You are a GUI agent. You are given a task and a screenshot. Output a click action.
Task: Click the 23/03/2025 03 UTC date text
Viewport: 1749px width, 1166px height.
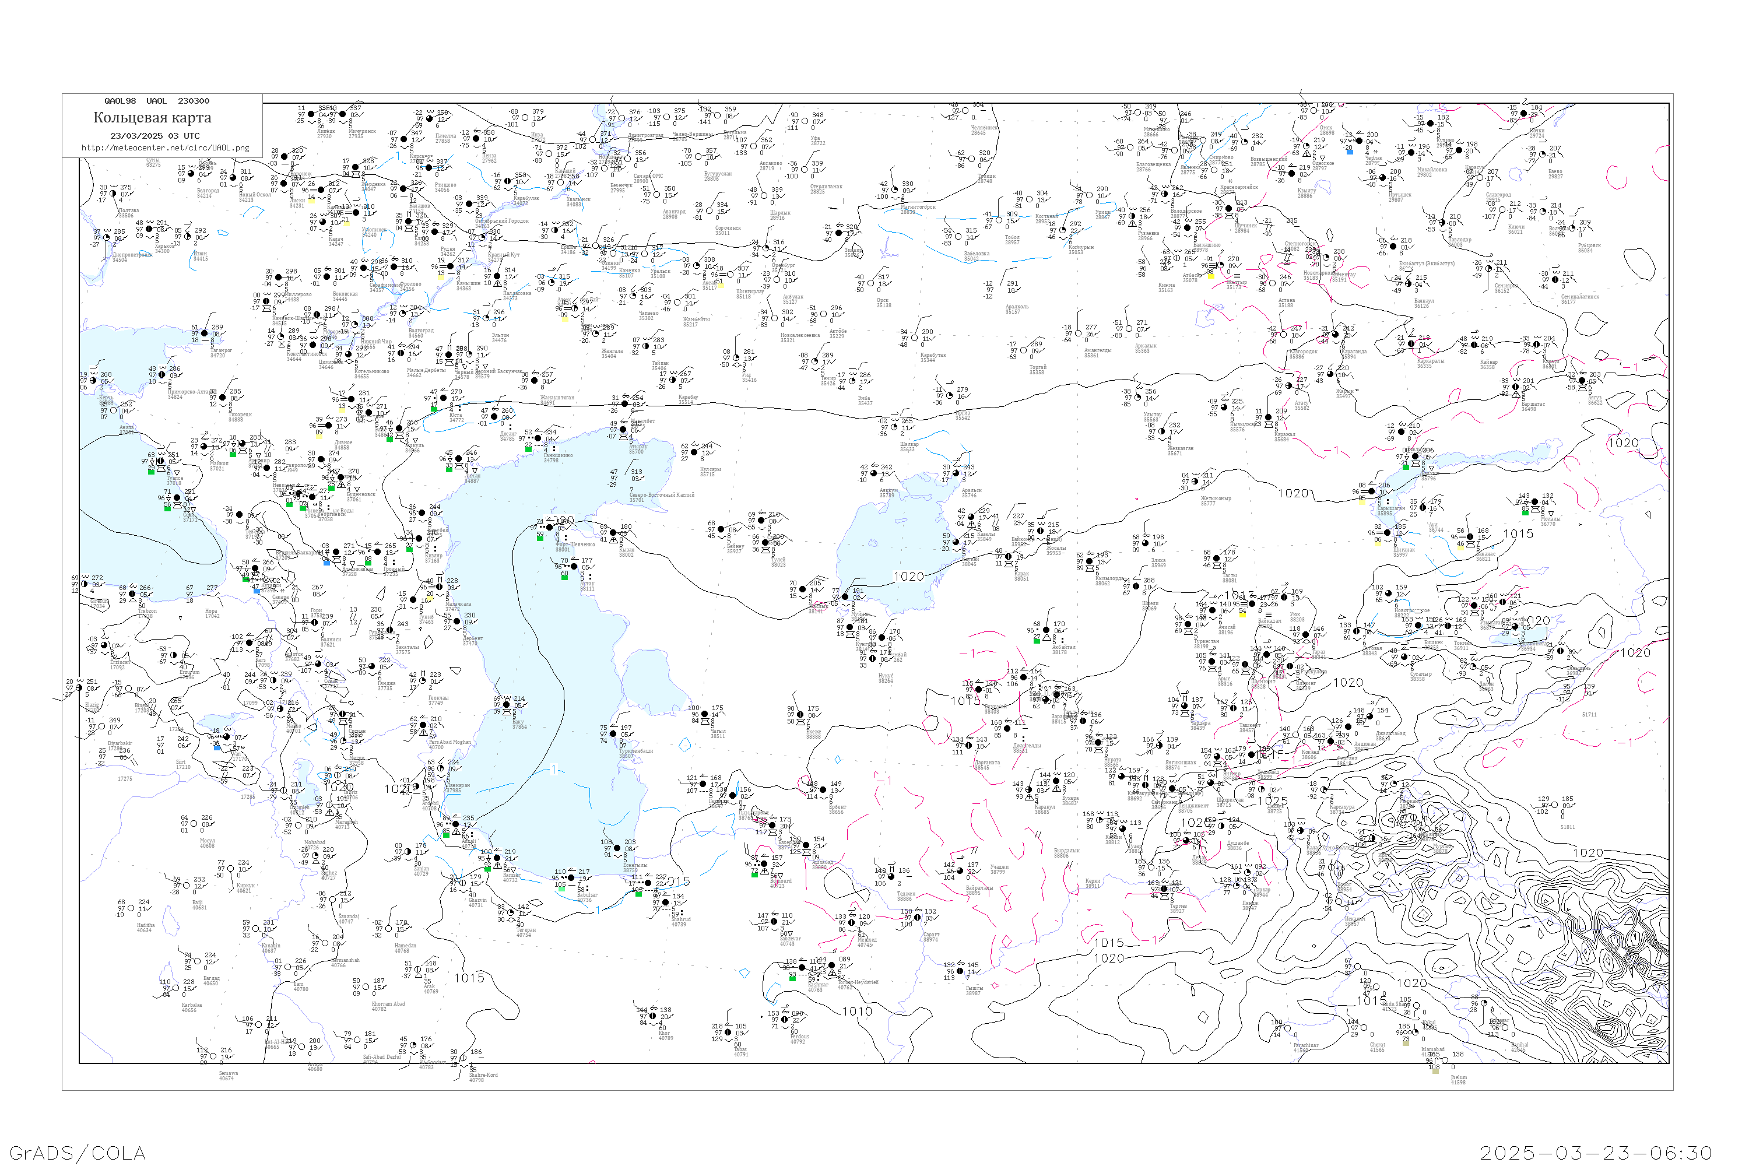tap(154, 135)
